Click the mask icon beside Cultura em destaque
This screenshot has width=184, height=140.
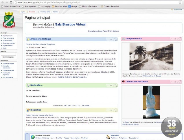coord(123,82)
